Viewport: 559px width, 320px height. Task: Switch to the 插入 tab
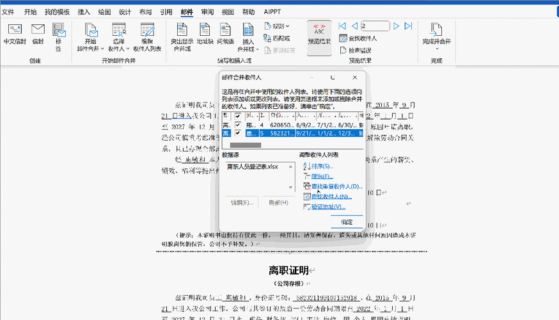click(84, 12)
